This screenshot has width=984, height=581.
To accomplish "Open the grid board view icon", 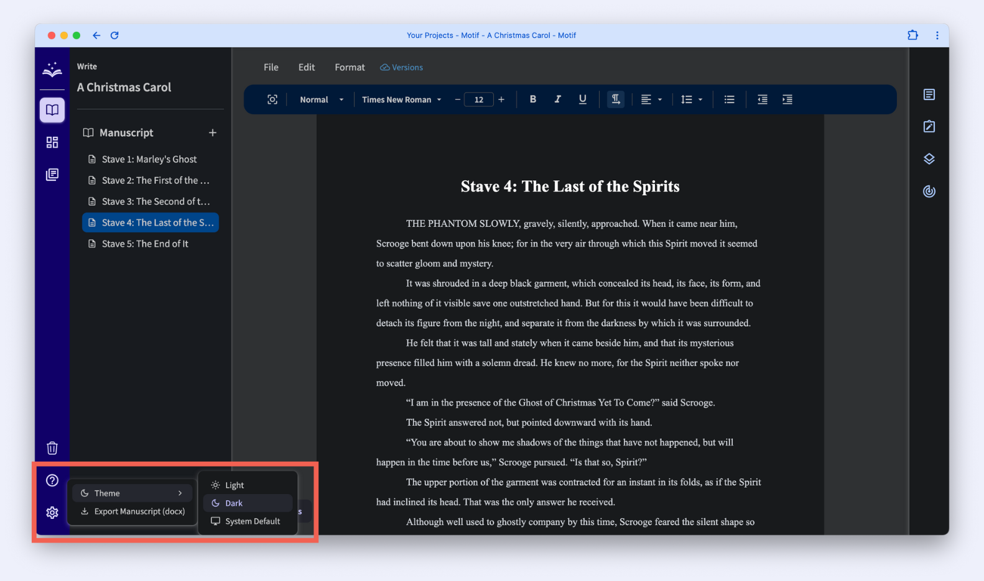I will pyautogui.click(x=52, y=142).
